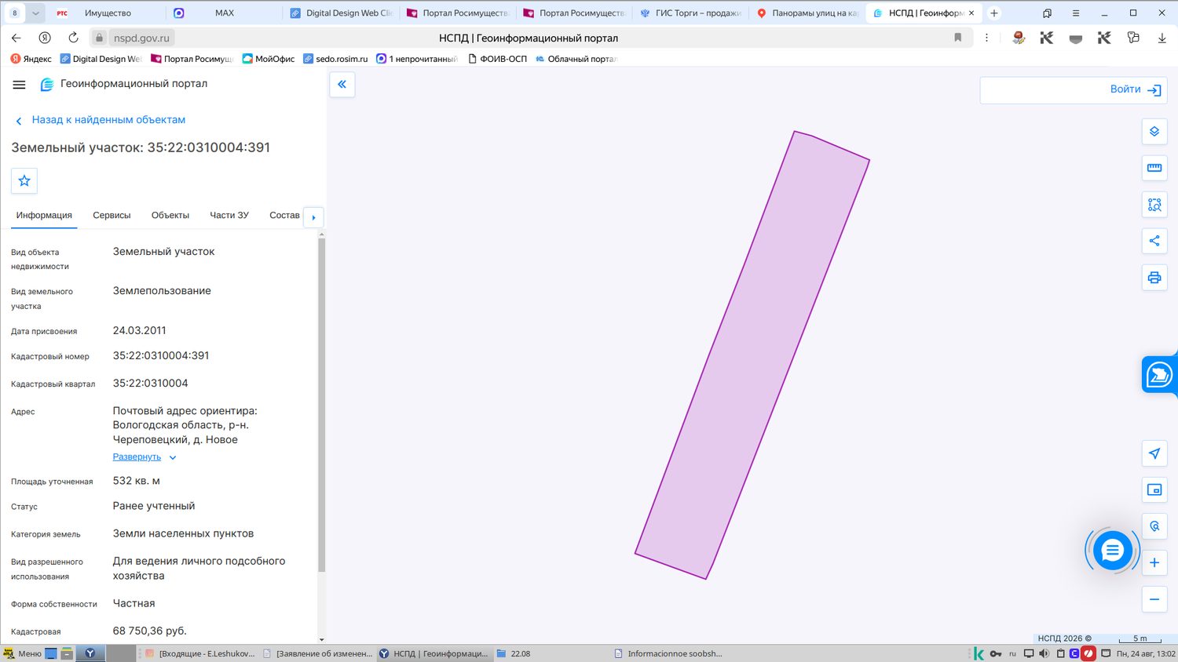
Task: Select the purple parcel polygon on the map
Action: click(752, 355)
